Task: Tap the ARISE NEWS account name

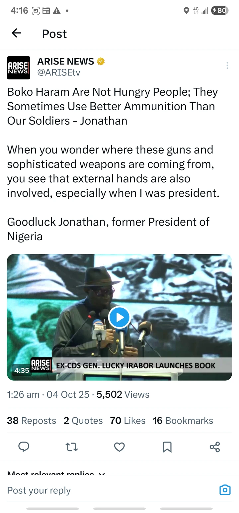Action: (66, 61)
